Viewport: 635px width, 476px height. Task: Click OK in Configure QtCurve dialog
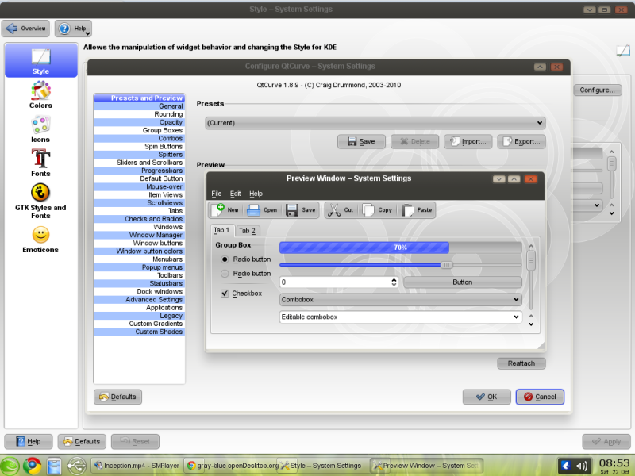coord(487,397)
